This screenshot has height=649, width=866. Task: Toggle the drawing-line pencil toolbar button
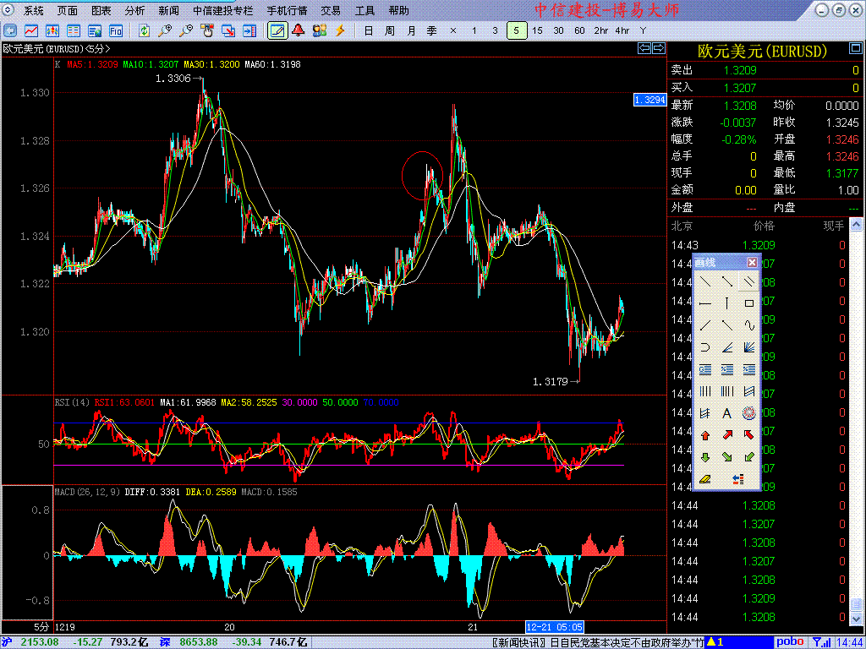point(276,30)
